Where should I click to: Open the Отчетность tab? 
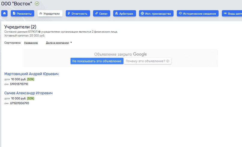coord(78,13)
